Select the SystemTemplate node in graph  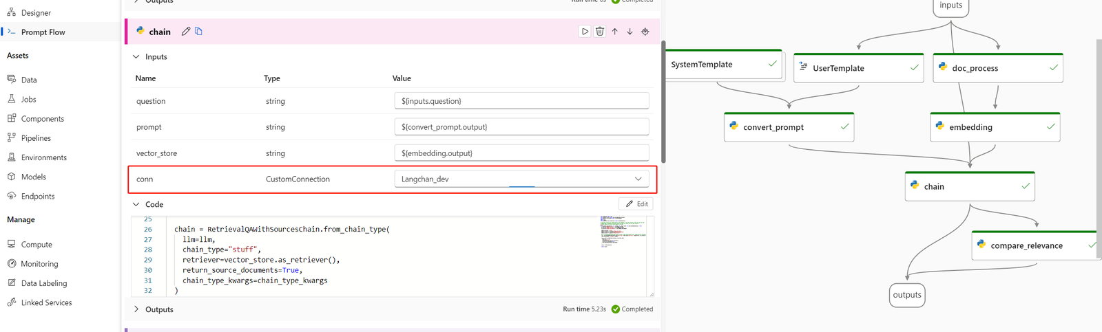click(723, 65)
